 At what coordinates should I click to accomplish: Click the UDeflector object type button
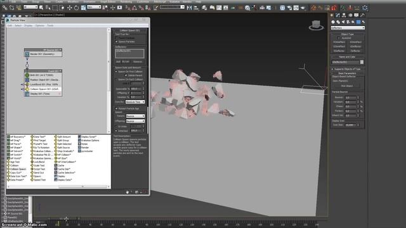pyautogui.click(x=355, y=46)
